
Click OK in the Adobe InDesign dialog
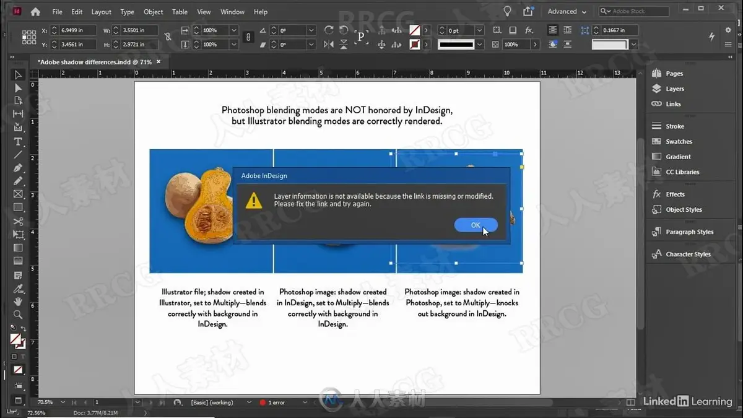(476, 225)
